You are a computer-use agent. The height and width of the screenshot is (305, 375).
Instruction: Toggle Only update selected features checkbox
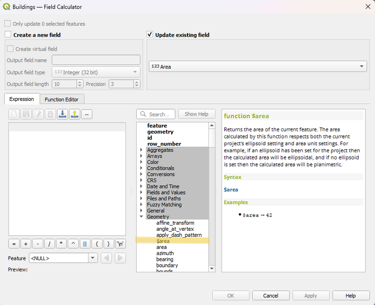click(x=8, y=23)
